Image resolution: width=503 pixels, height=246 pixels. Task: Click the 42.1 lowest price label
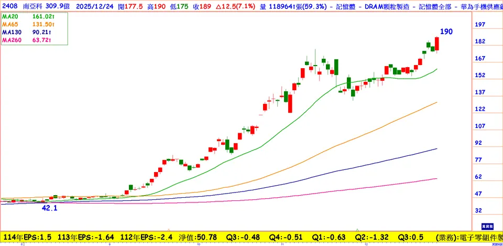50,208
